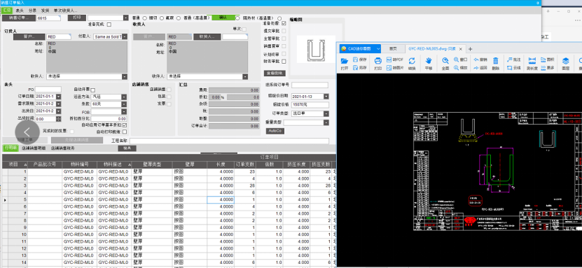Open the 需求限期 date dropdown
Screen dimensions: 582x268
[59, 104]
